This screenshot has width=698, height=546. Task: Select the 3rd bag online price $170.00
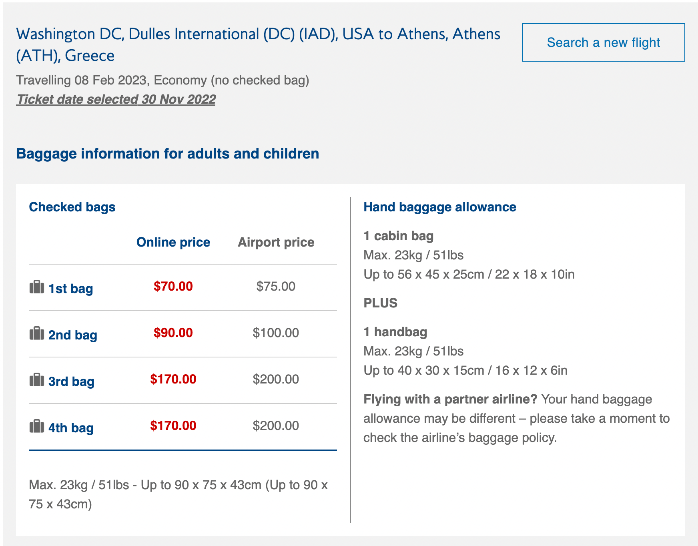coord(173,379)
